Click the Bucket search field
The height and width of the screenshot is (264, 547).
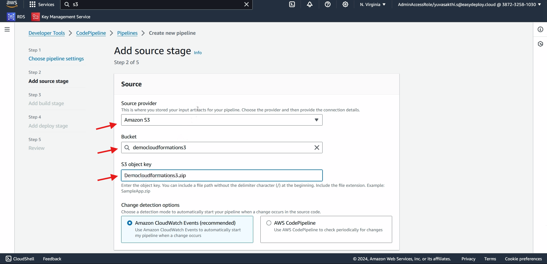coord(222,148)
